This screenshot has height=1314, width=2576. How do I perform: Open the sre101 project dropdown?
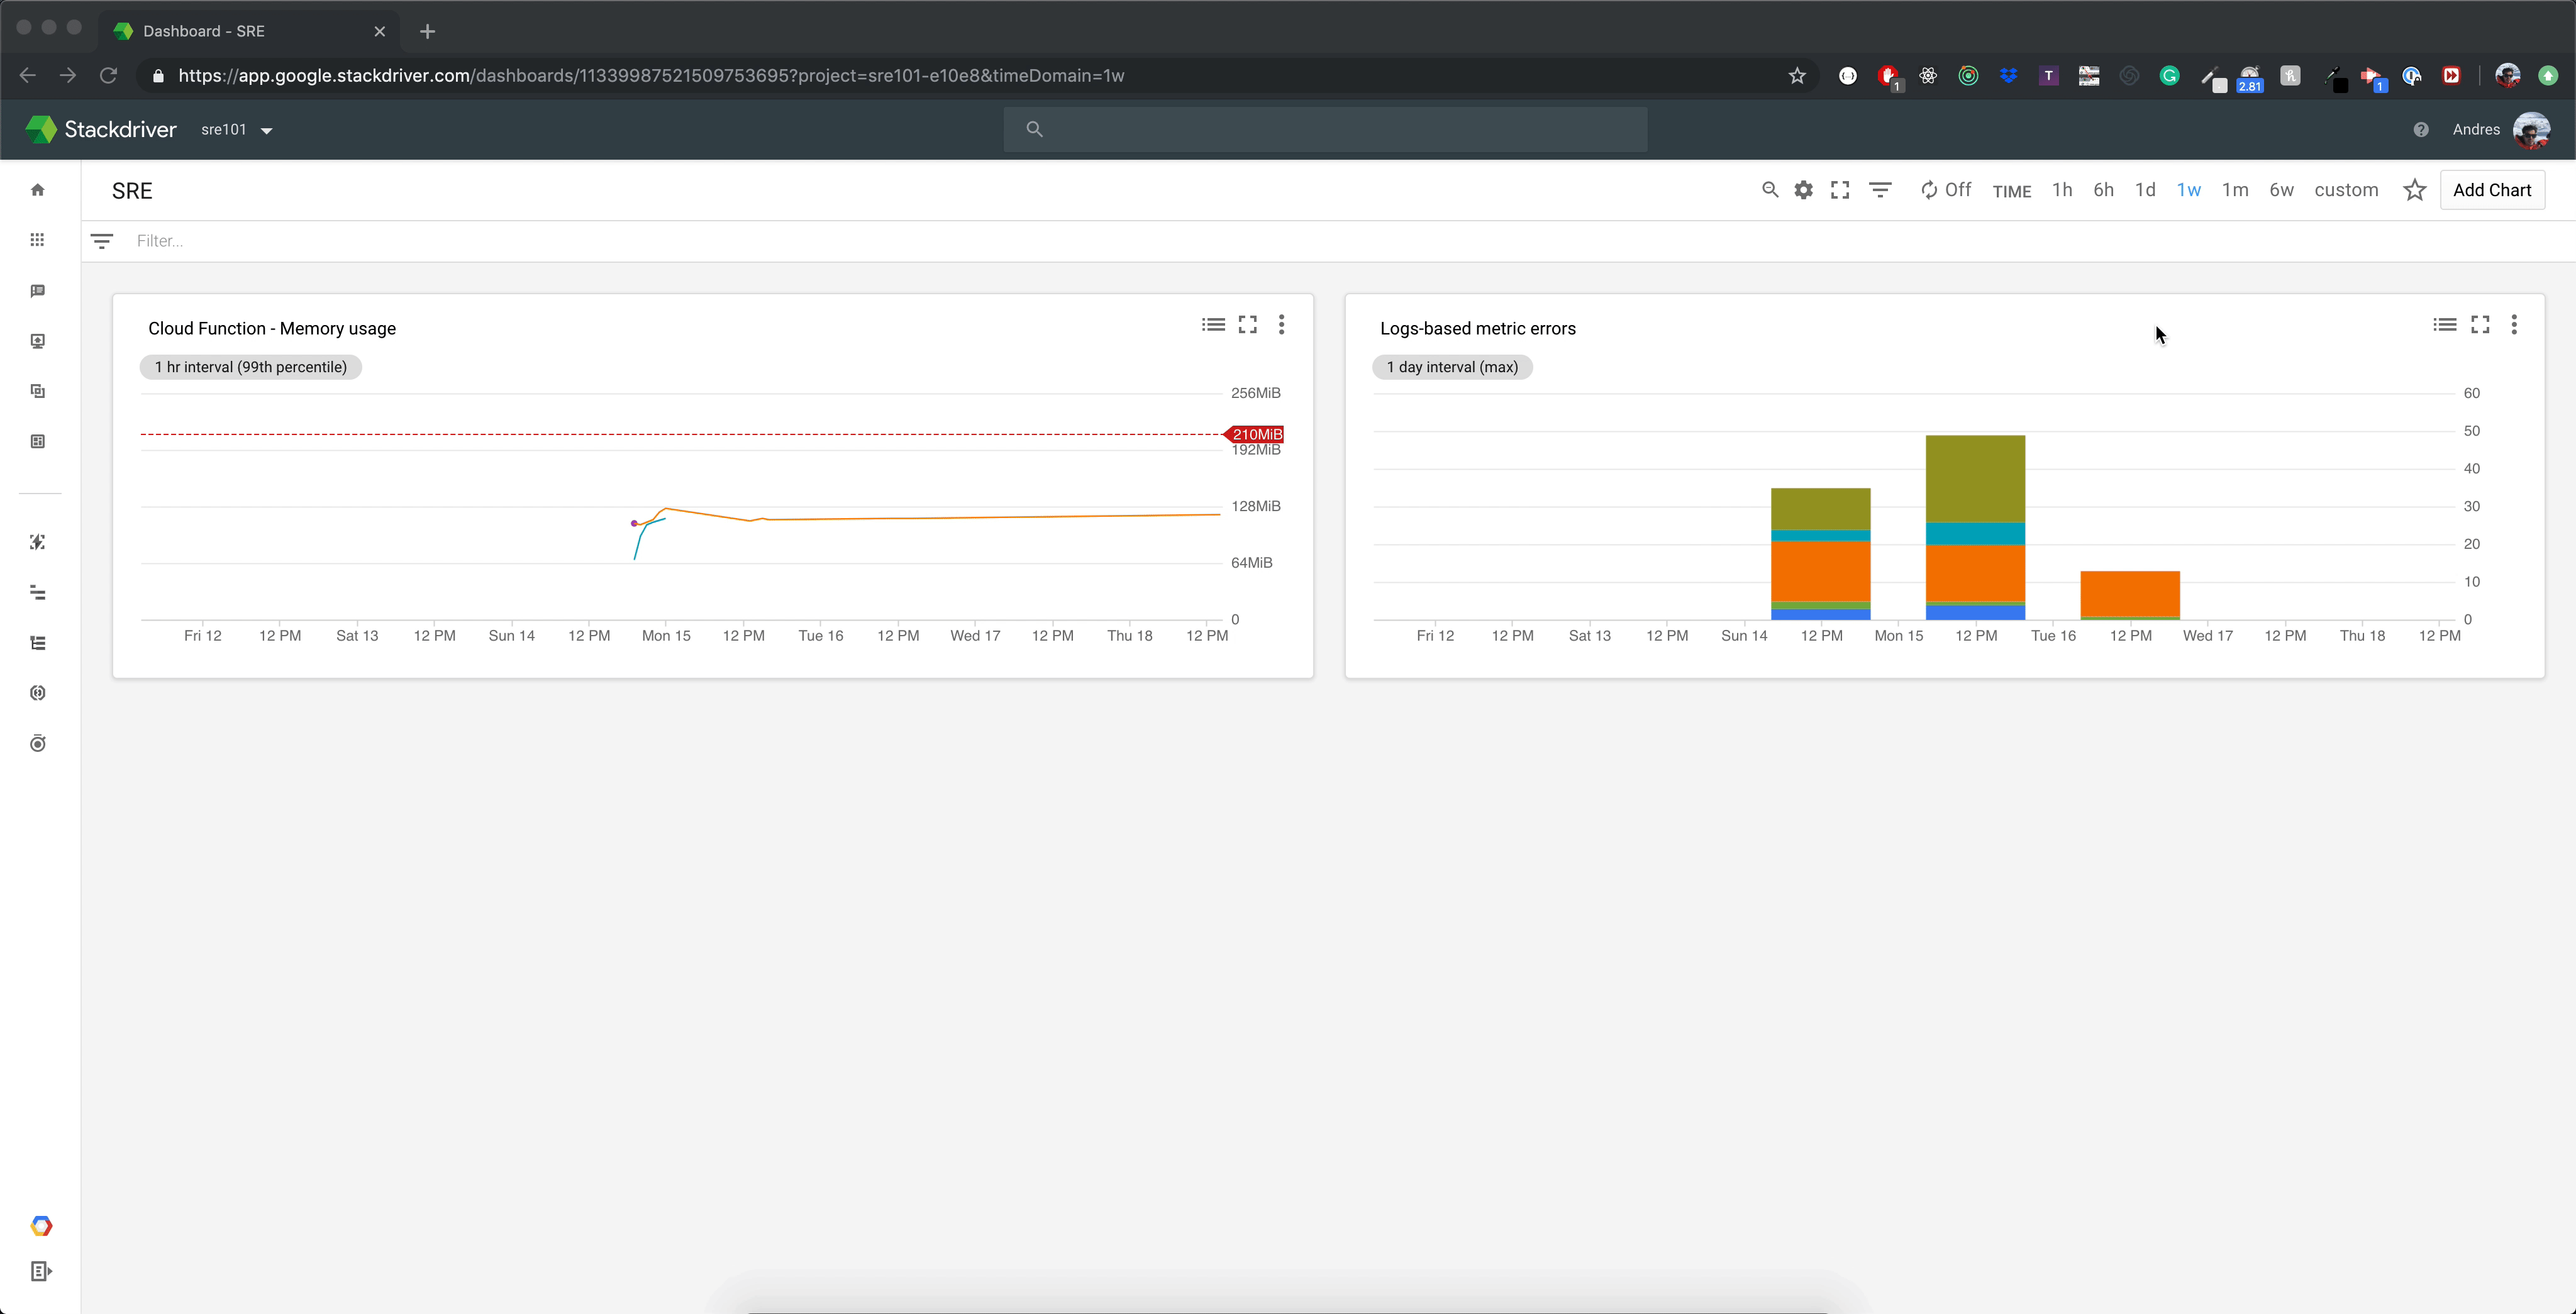click(237, 130)
